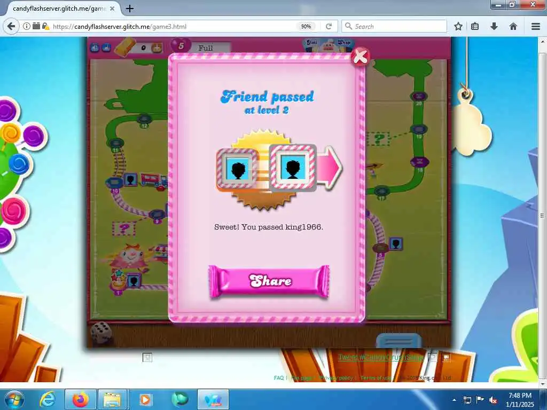
Task: Launch Internet Explorer from taskbar
Action: (x=48, y=399)
